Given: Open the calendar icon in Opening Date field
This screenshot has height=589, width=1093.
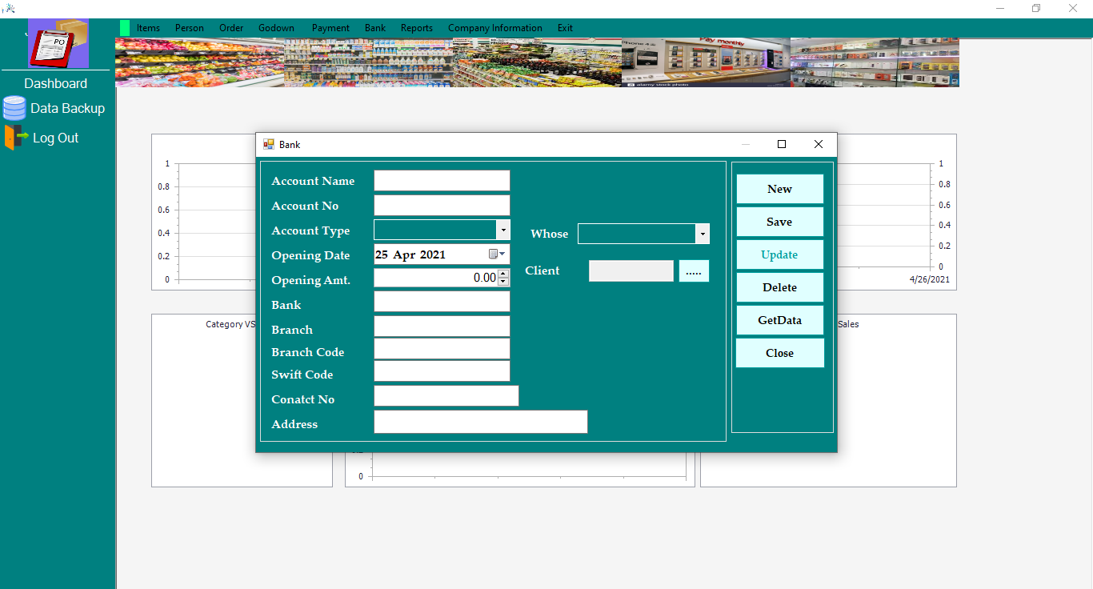Looking at the screenshot, I should click(x=494, y=254).
